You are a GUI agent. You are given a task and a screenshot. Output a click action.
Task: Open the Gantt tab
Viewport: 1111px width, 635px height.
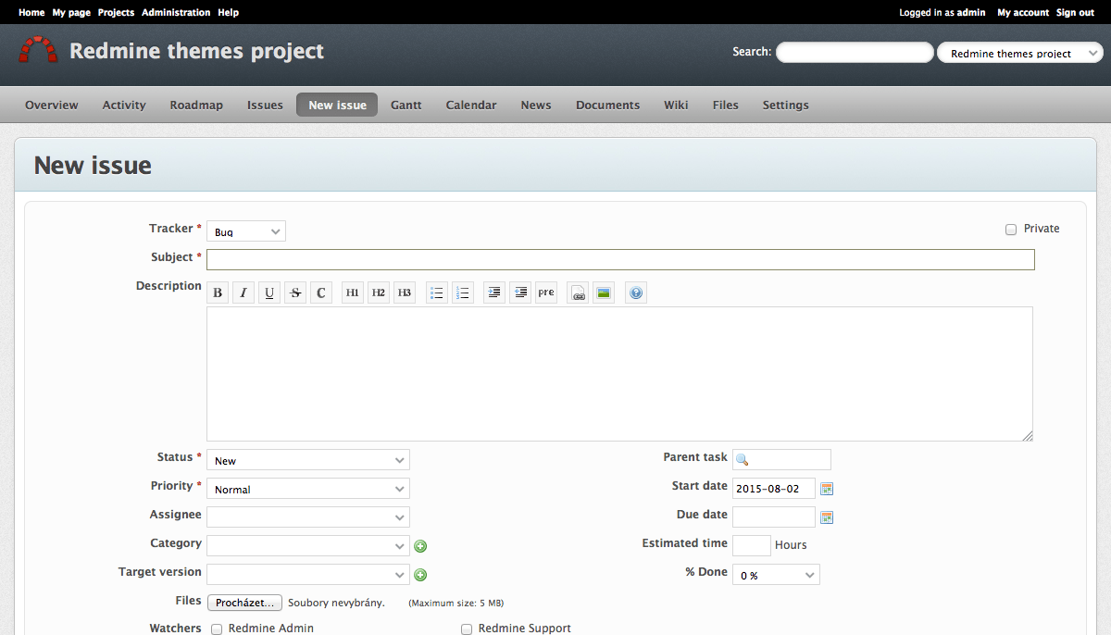[406, 105]
